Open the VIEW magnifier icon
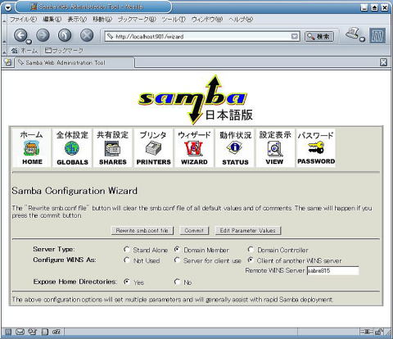The image size is (393, 339). point(275,149)
